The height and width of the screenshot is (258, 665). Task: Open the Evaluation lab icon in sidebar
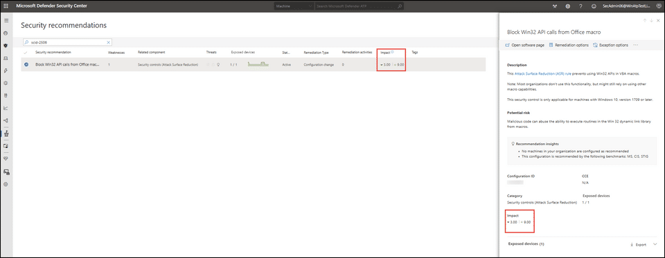(x=6, y=146)
